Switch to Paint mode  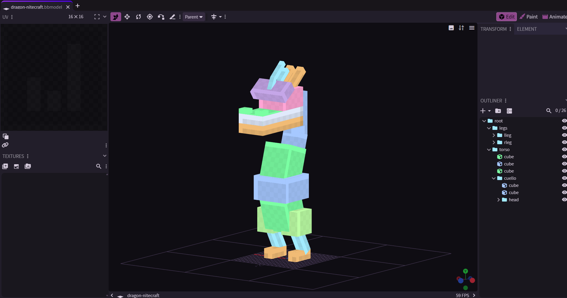tap(529, 17)
